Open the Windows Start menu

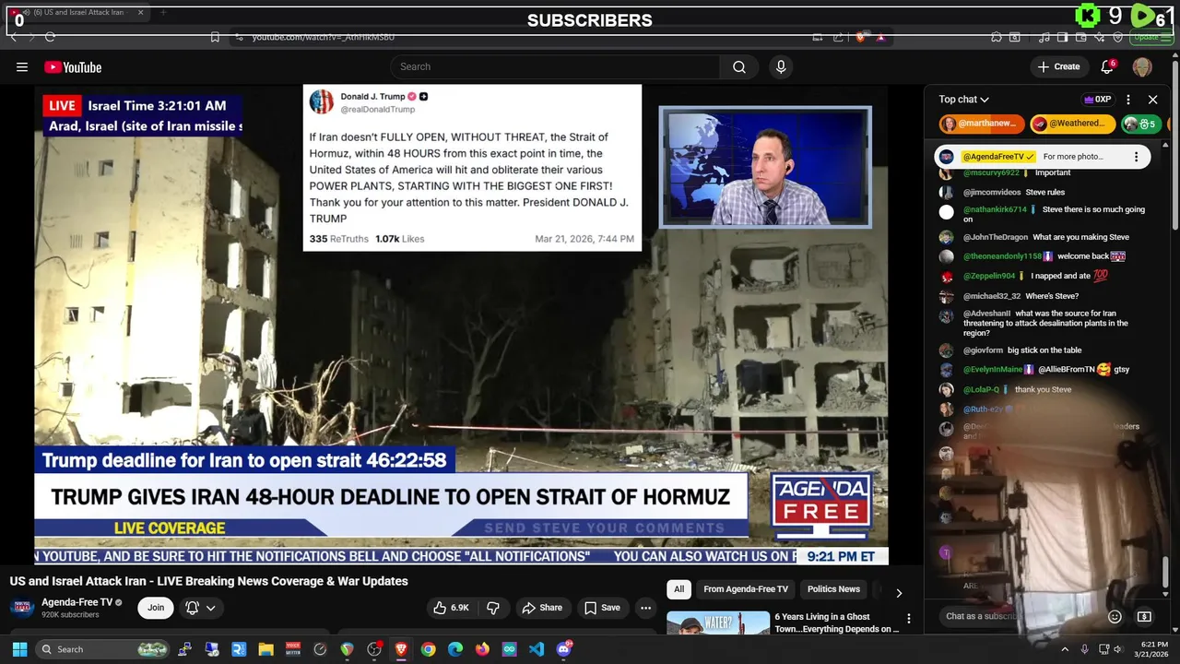[19, 649]
